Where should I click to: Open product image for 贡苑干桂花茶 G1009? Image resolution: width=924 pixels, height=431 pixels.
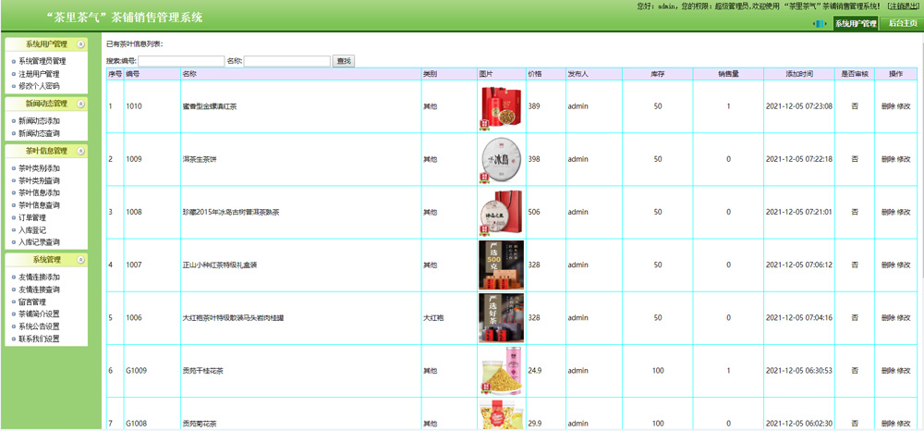coord(501,370)
